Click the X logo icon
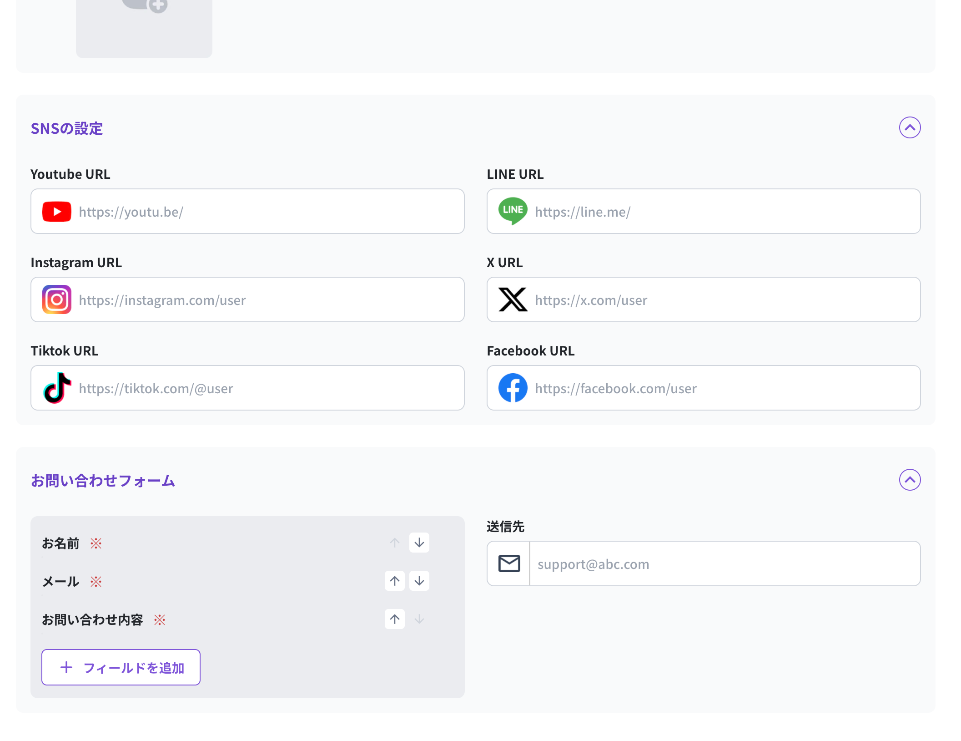 [513, 299]
